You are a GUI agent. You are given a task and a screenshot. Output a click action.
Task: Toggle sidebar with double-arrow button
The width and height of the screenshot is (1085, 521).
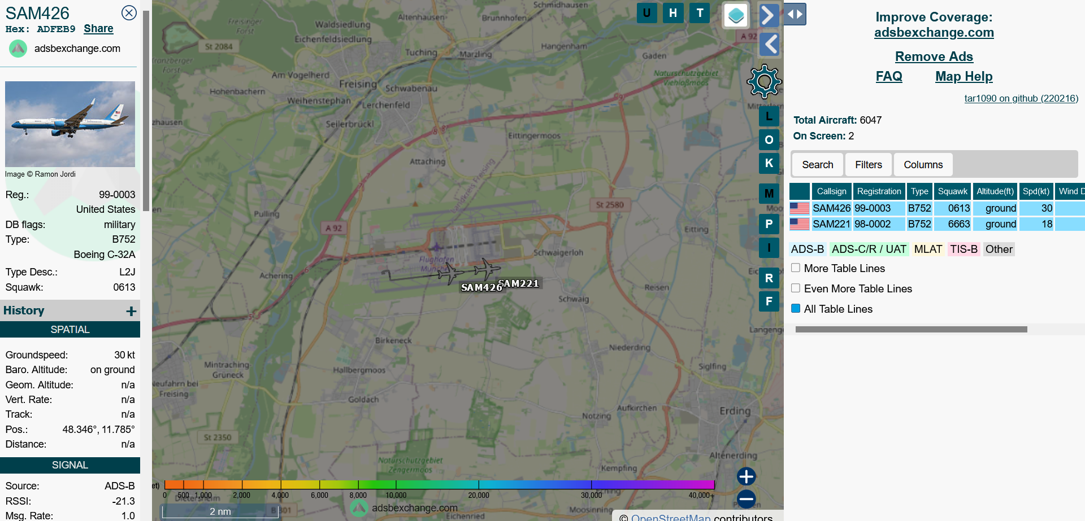(795, 14)
